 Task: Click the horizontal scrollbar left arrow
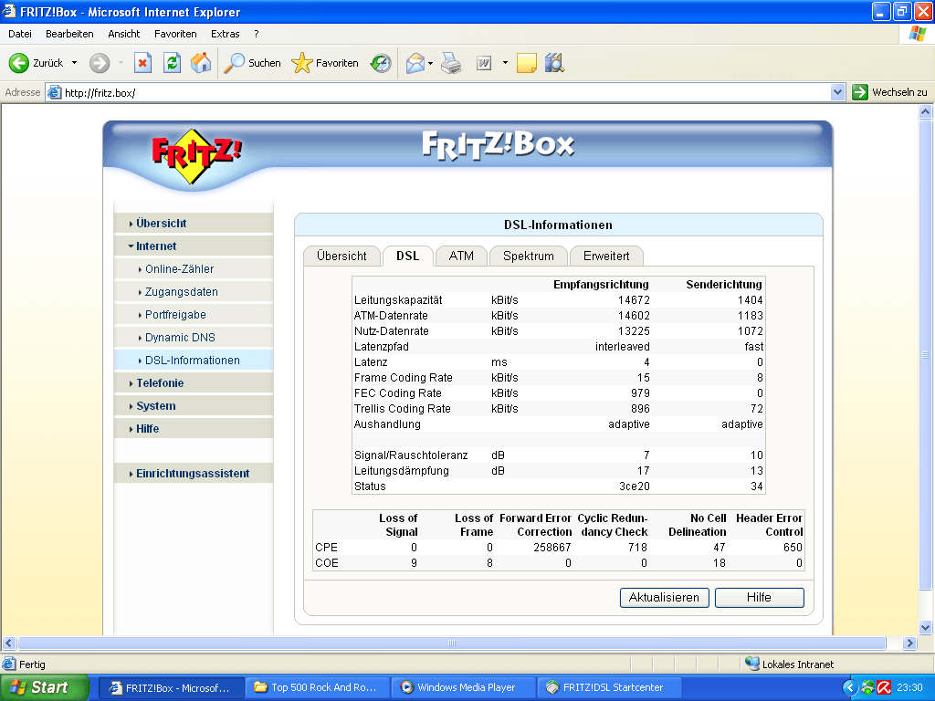9,643
